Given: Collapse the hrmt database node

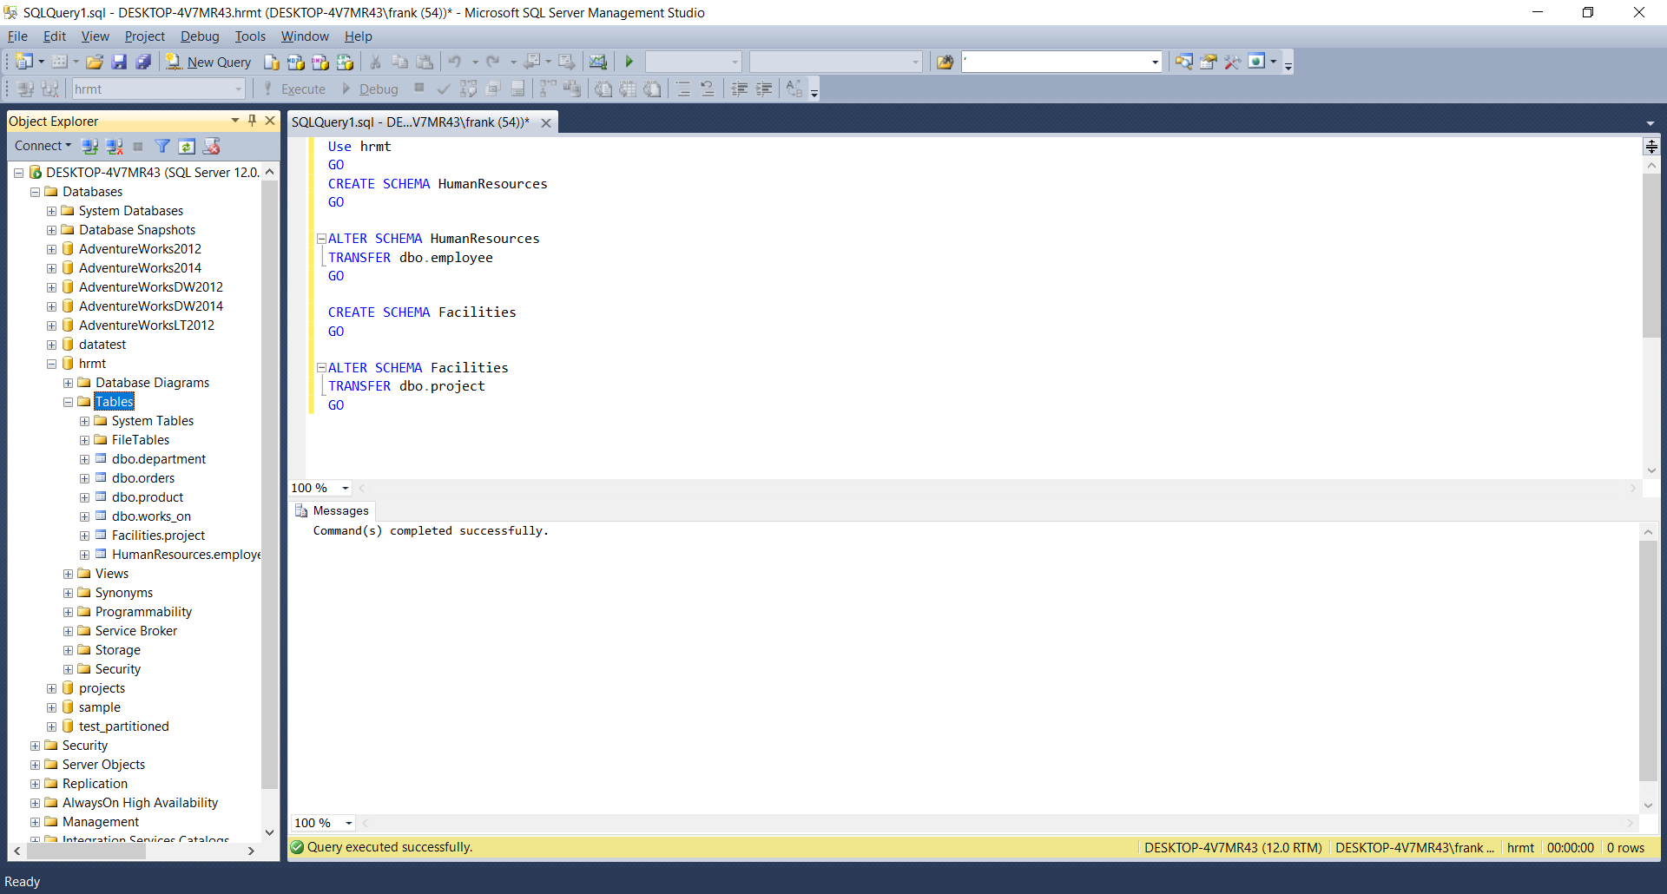Looking at the screenshot, I should 51,364.
